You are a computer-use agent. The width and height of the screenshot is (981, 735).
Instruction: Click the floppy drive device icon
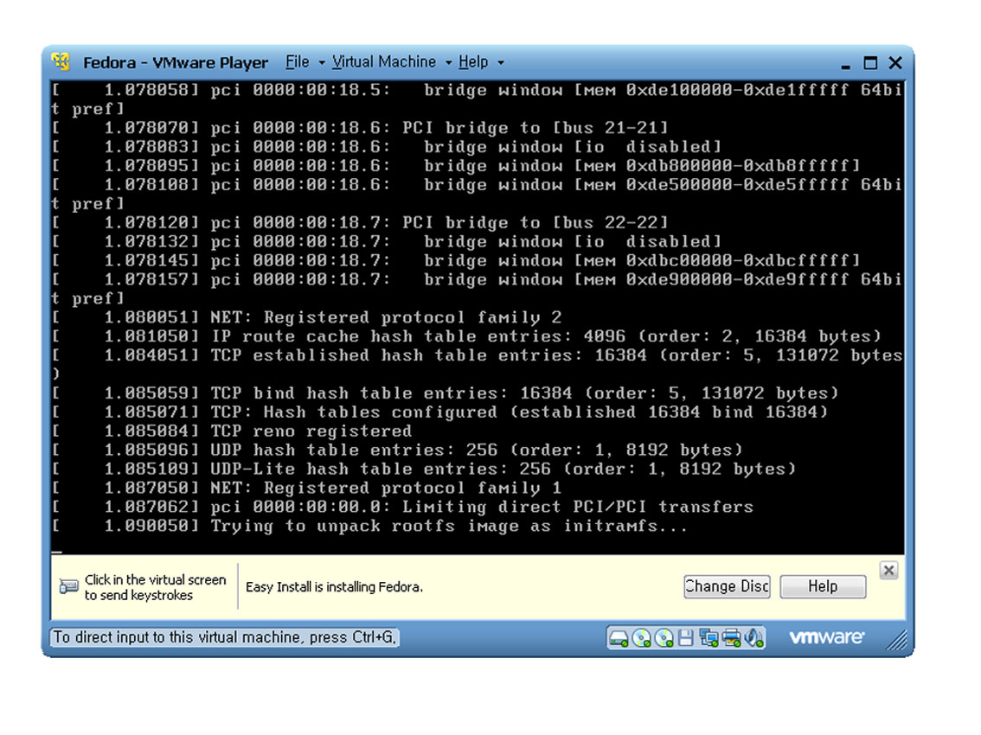pyautogui.click(x=686, y=638)
